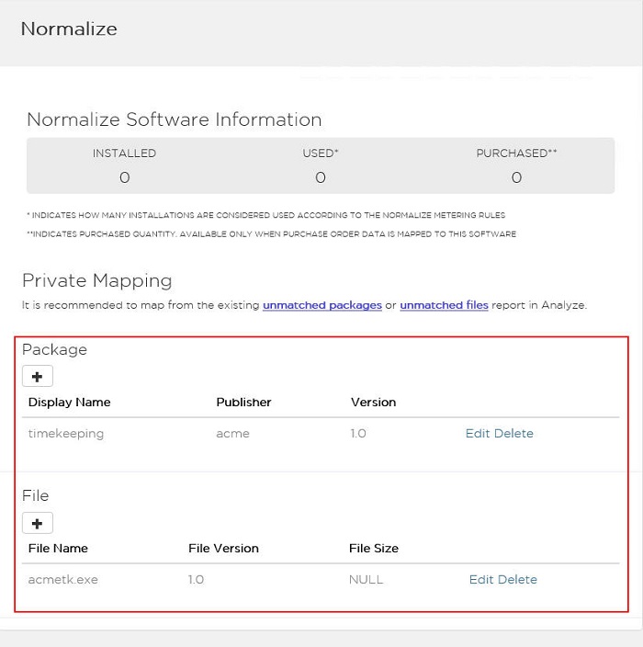Select the acme publisher cell

click(x=232, y=434)
